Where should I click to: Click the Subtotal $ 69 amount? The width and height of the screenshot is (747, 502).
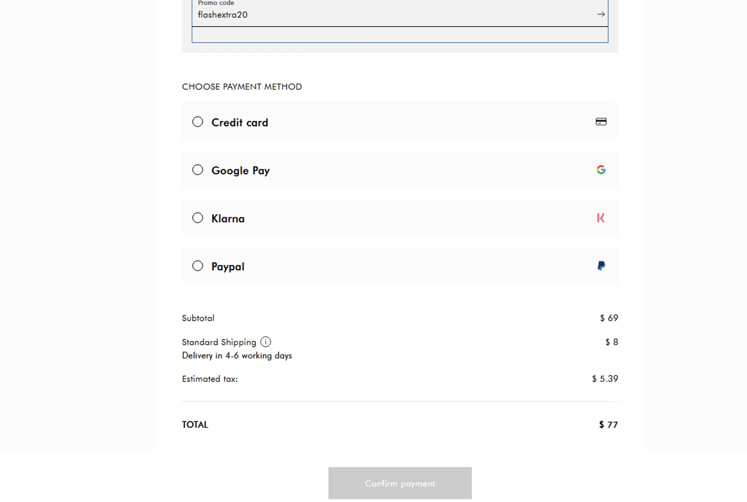coord(609,318)
